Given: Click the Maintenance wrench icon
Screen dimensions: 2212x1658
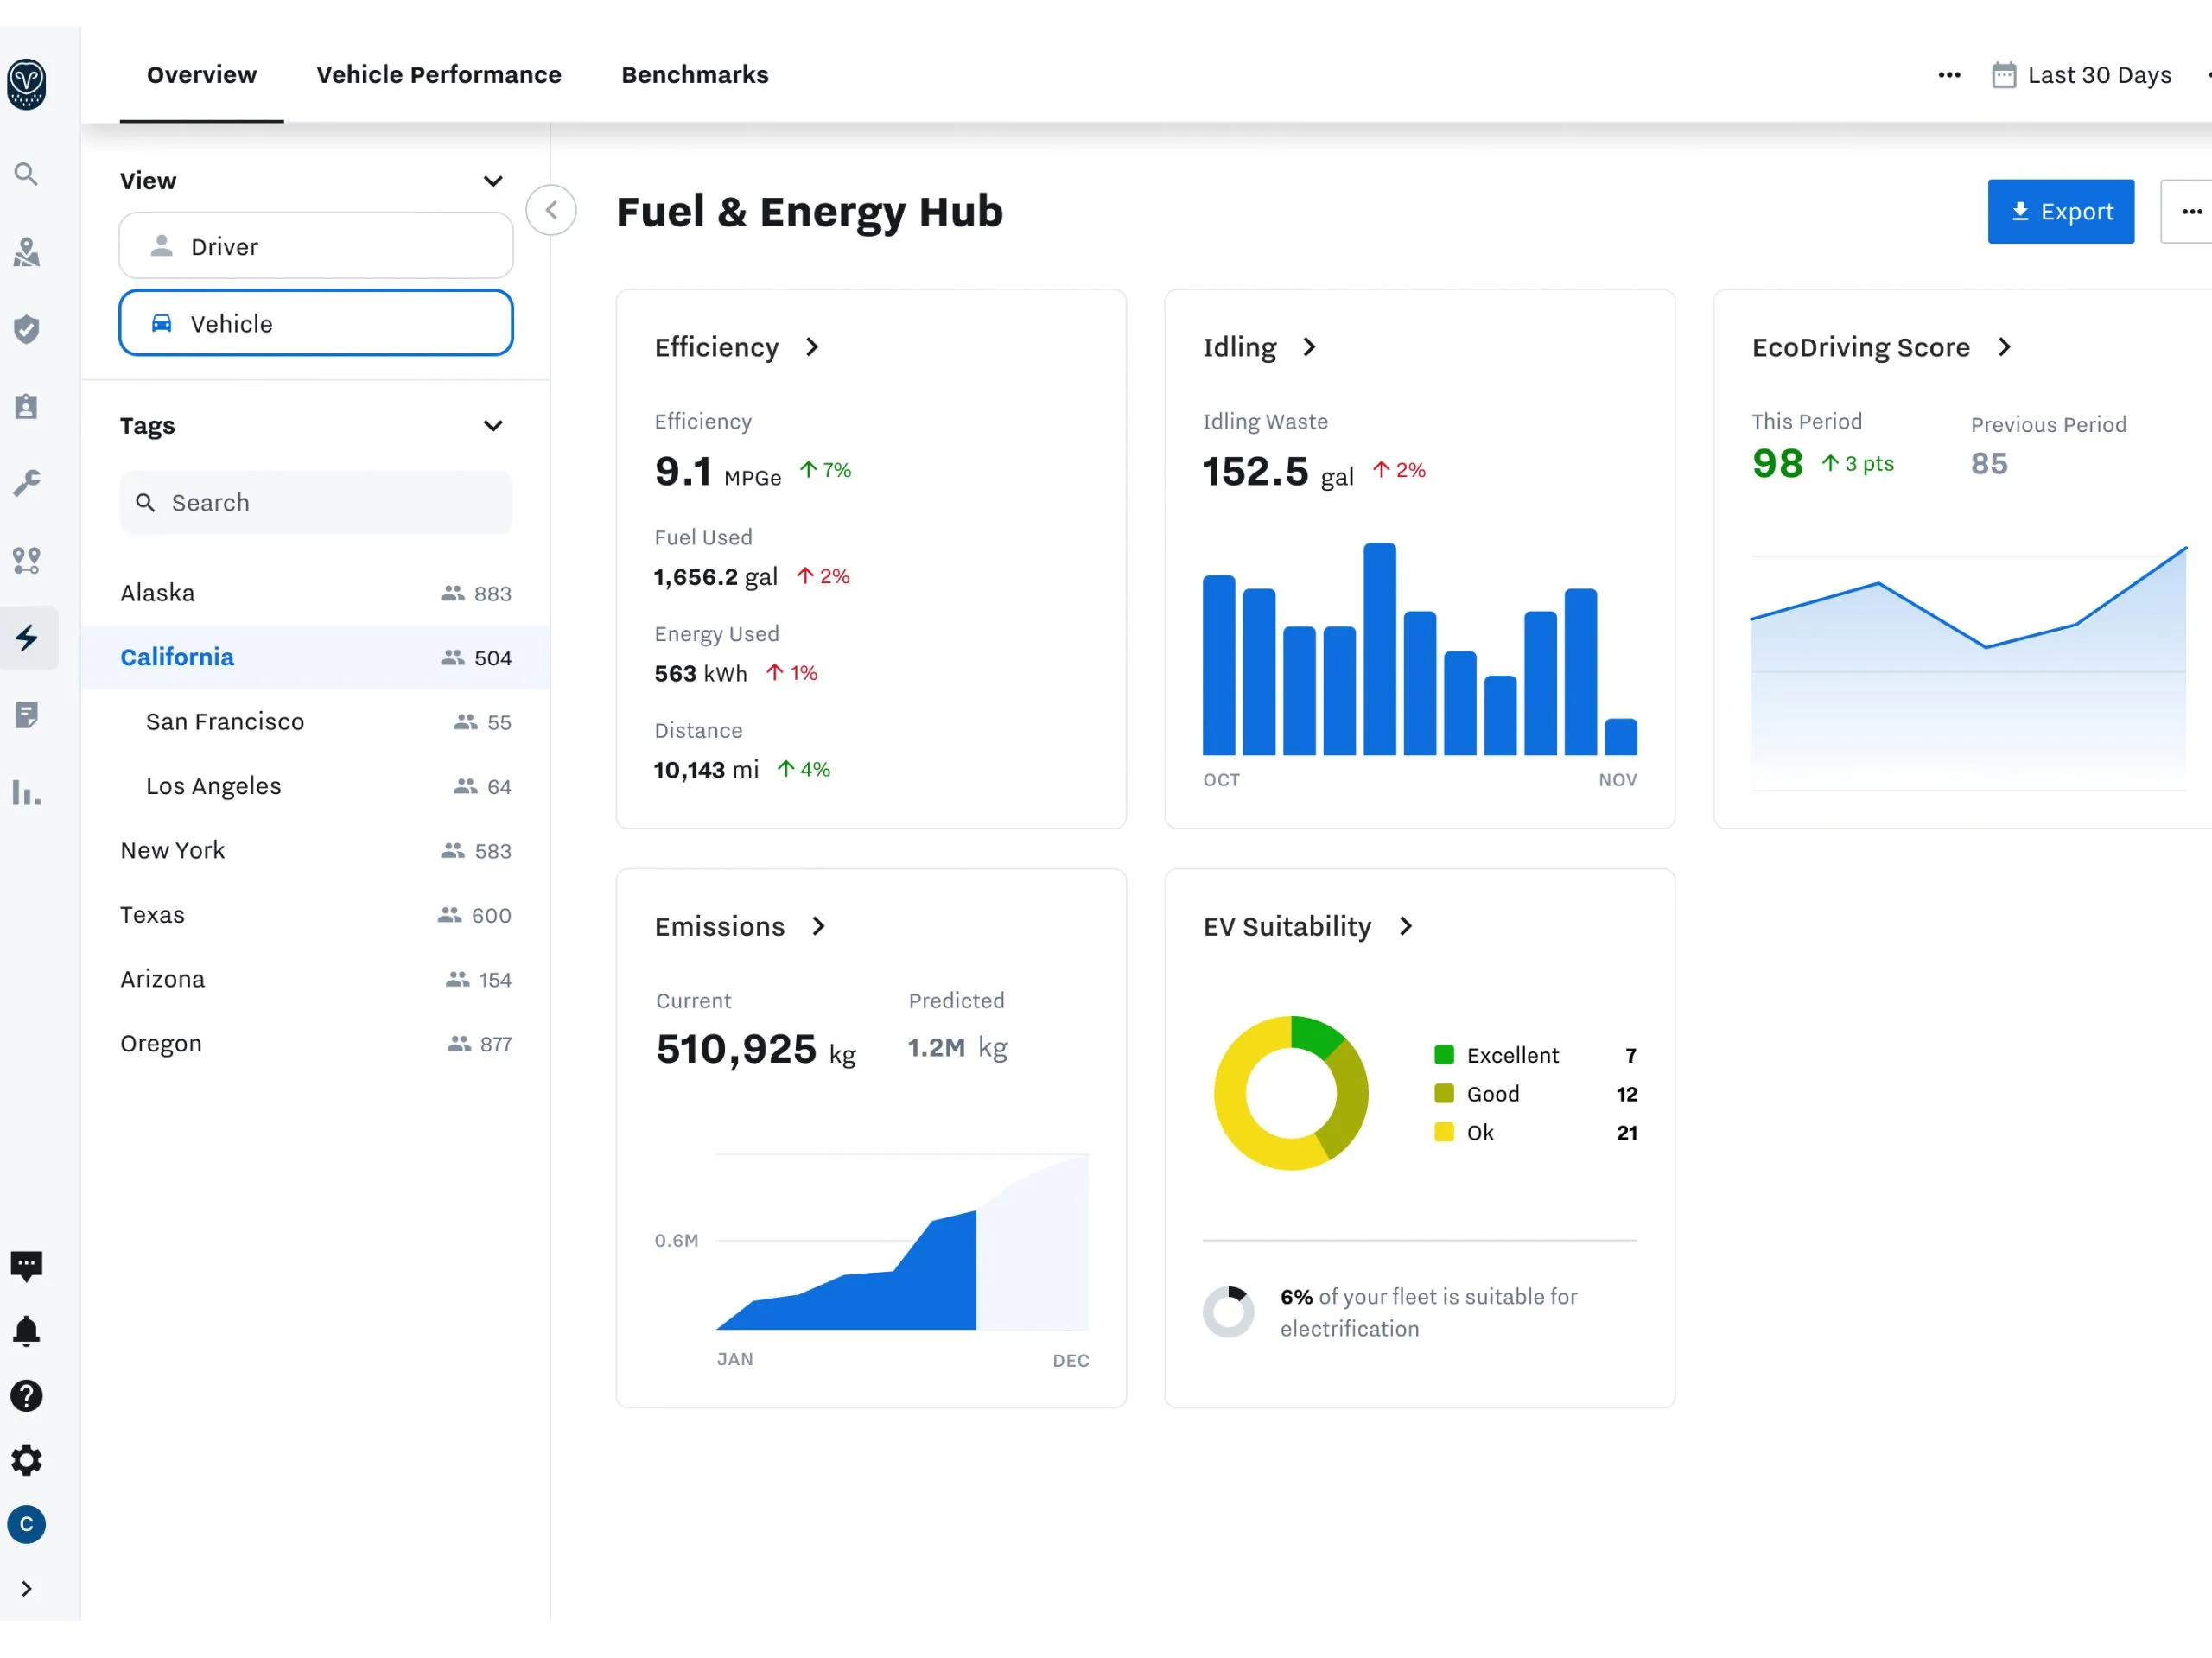Looking at the screenshot, I should (27, 483).
